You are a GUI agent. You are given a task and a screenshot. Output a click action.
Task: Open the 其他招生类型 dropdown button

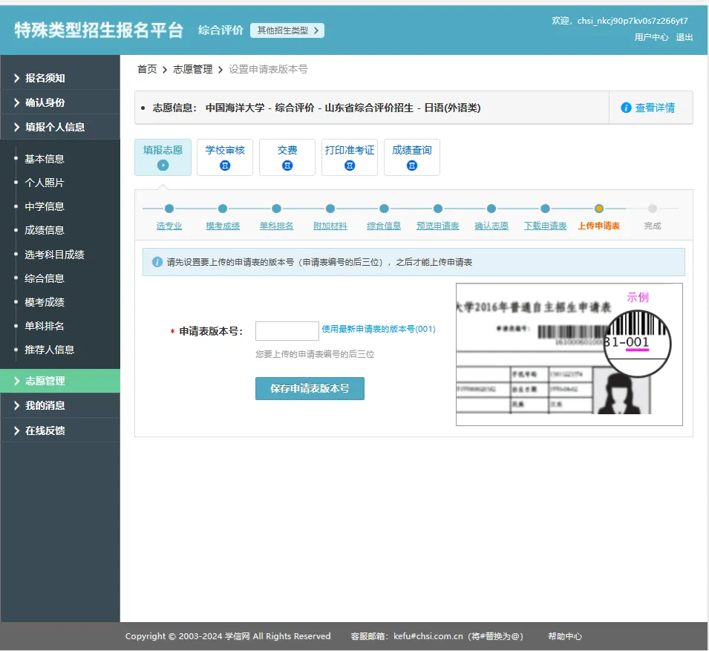(x=287, y=30)
